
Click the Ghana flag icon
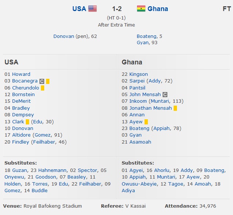click(x=141, y=8)
